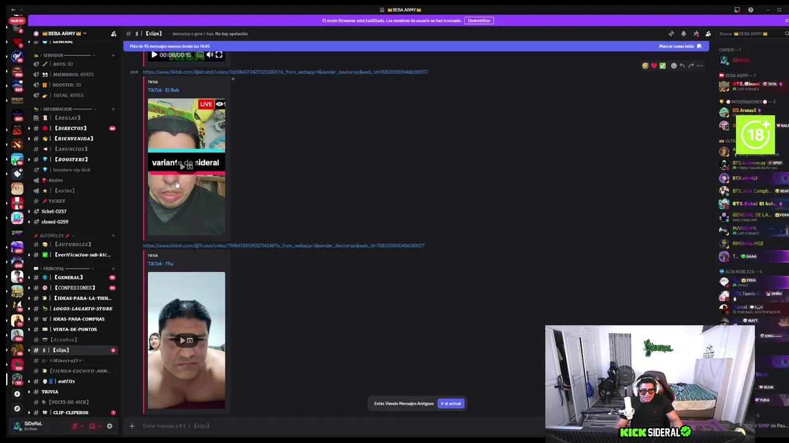Screen dimensions: 789x443
Task: Open the GENERAL channel under PRINCIPAL
Action: (x=73, y=277)
